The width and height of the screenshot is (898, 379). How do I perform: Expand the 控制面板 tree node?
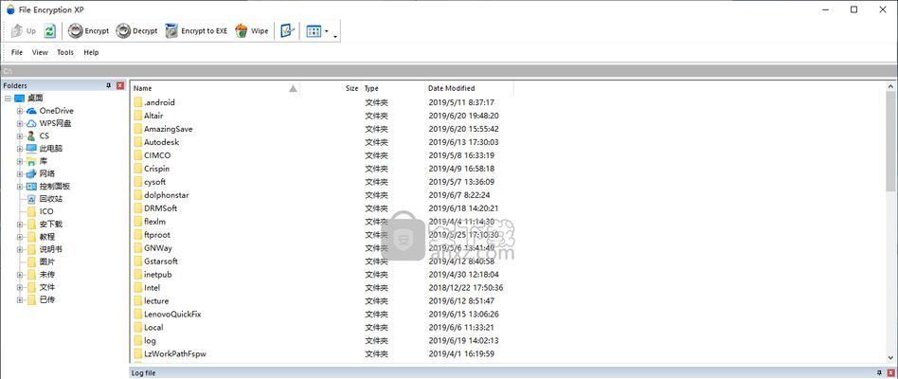coord(20,187)
